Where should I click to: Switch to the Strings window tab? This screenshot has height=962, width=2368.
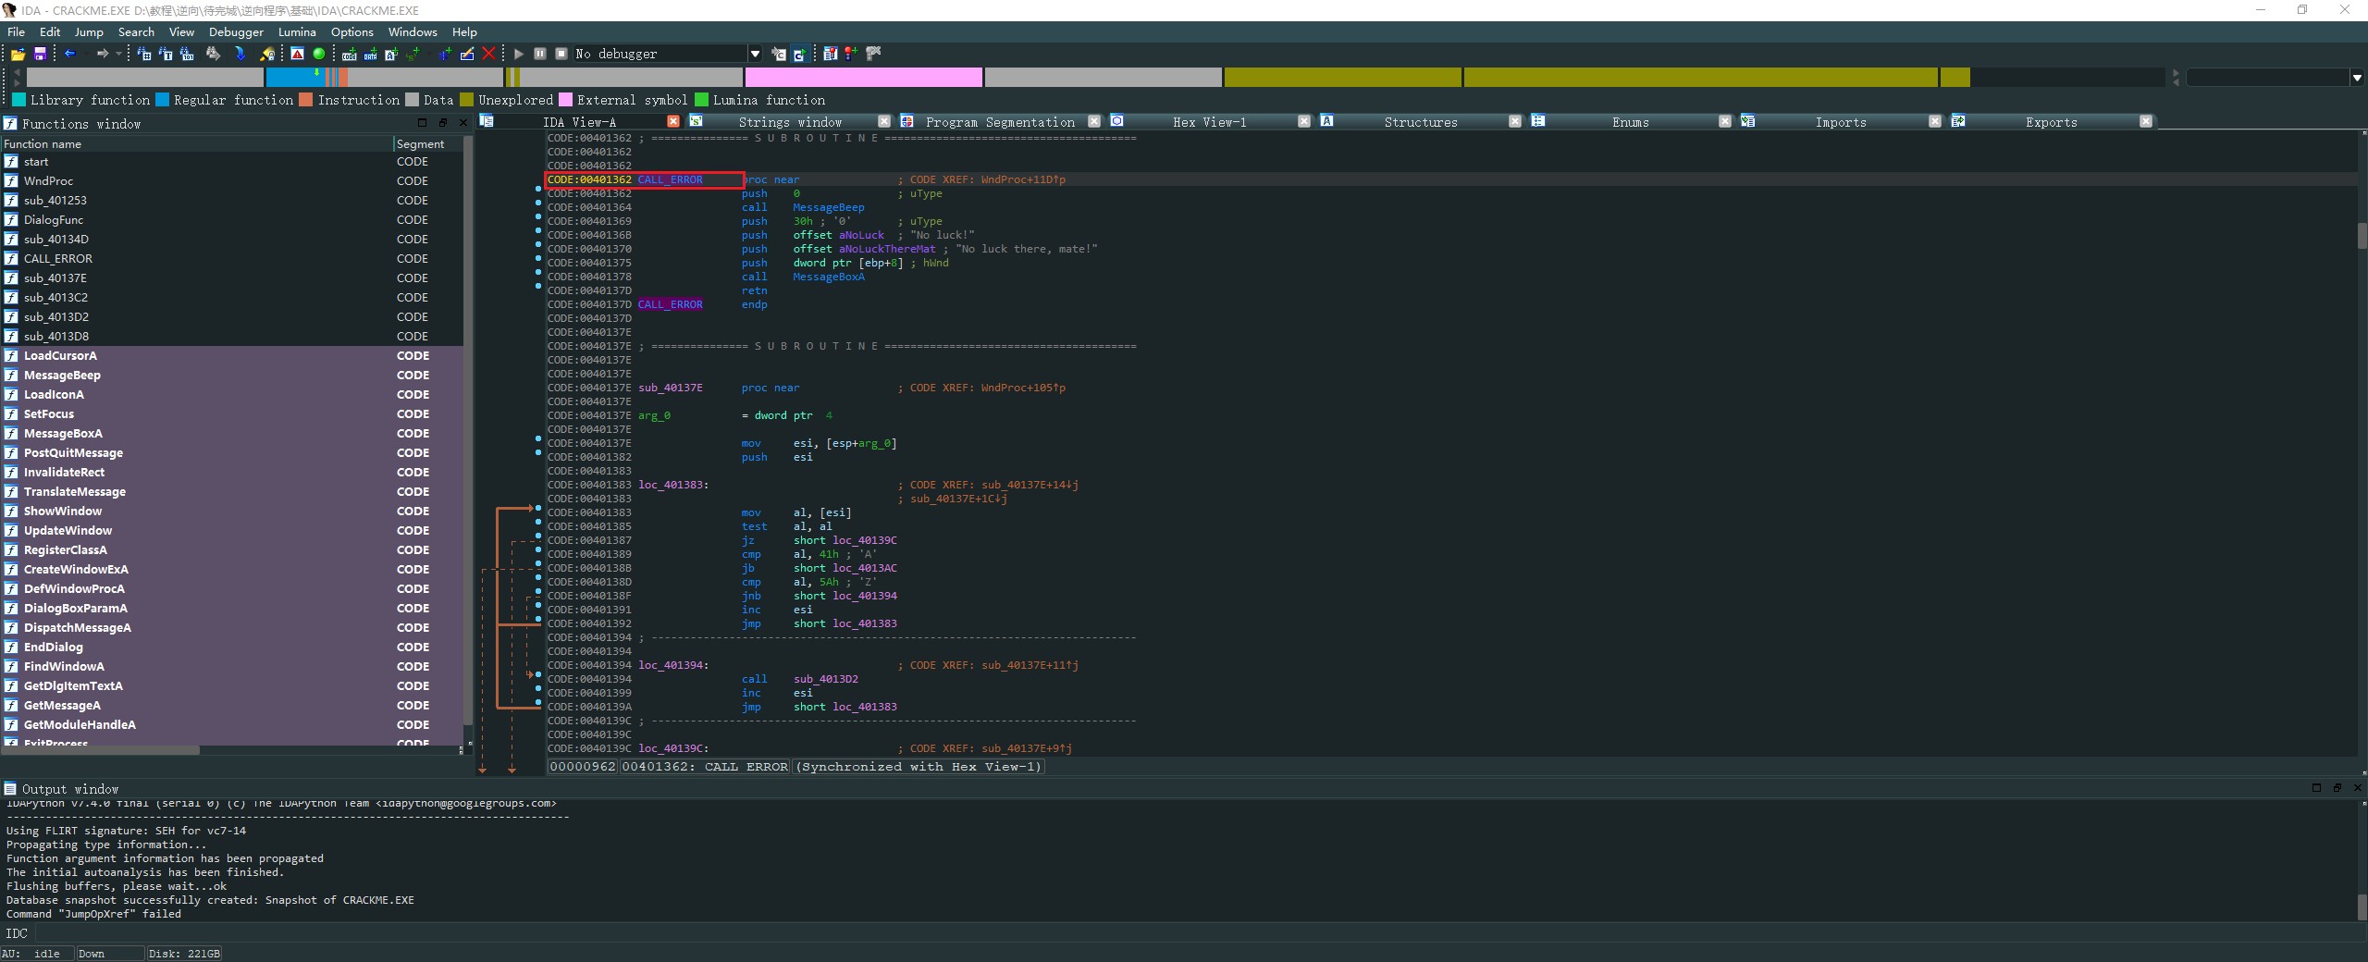pos(789,122)
